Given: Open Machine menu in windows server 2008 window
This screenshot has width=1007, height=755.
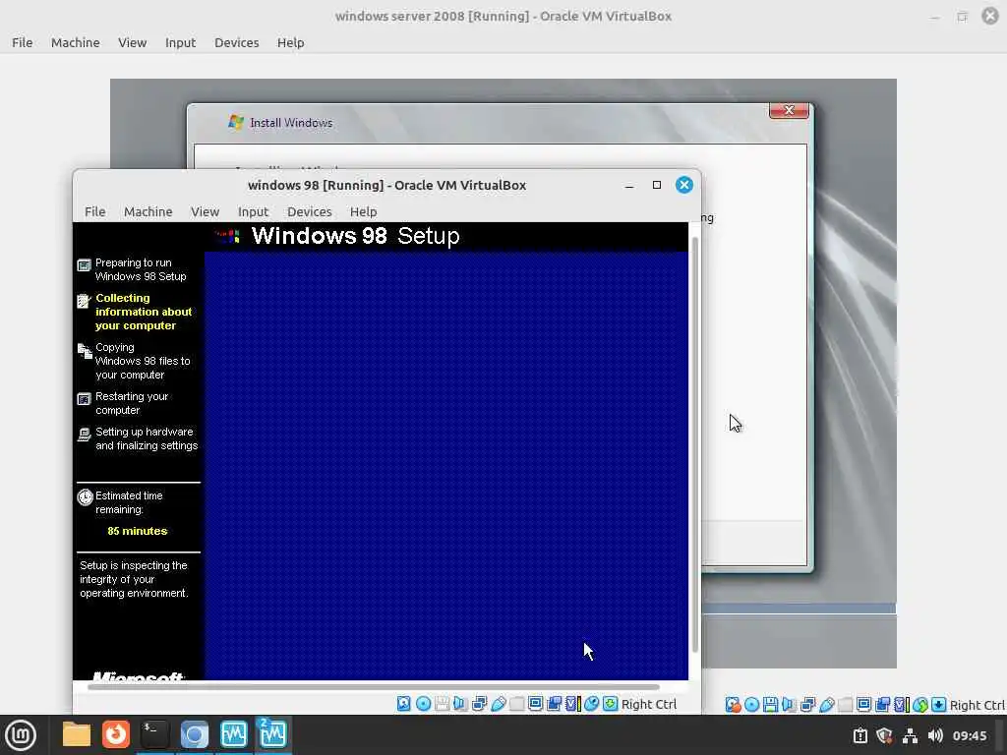Looking at the screenshot, I should (76, 42).
